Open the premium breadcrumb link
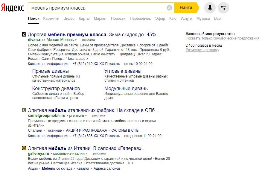This screenshot has height=176, width=265. tap(77, 116)
